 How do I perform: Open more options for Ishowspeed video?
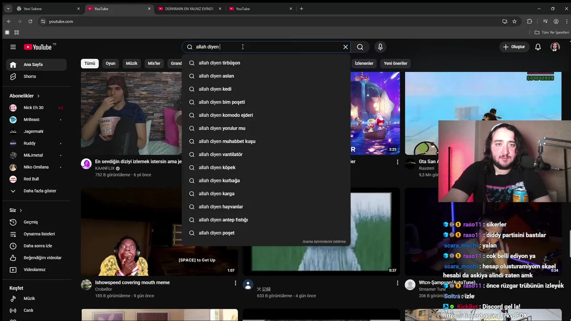[x=236, y=283]
